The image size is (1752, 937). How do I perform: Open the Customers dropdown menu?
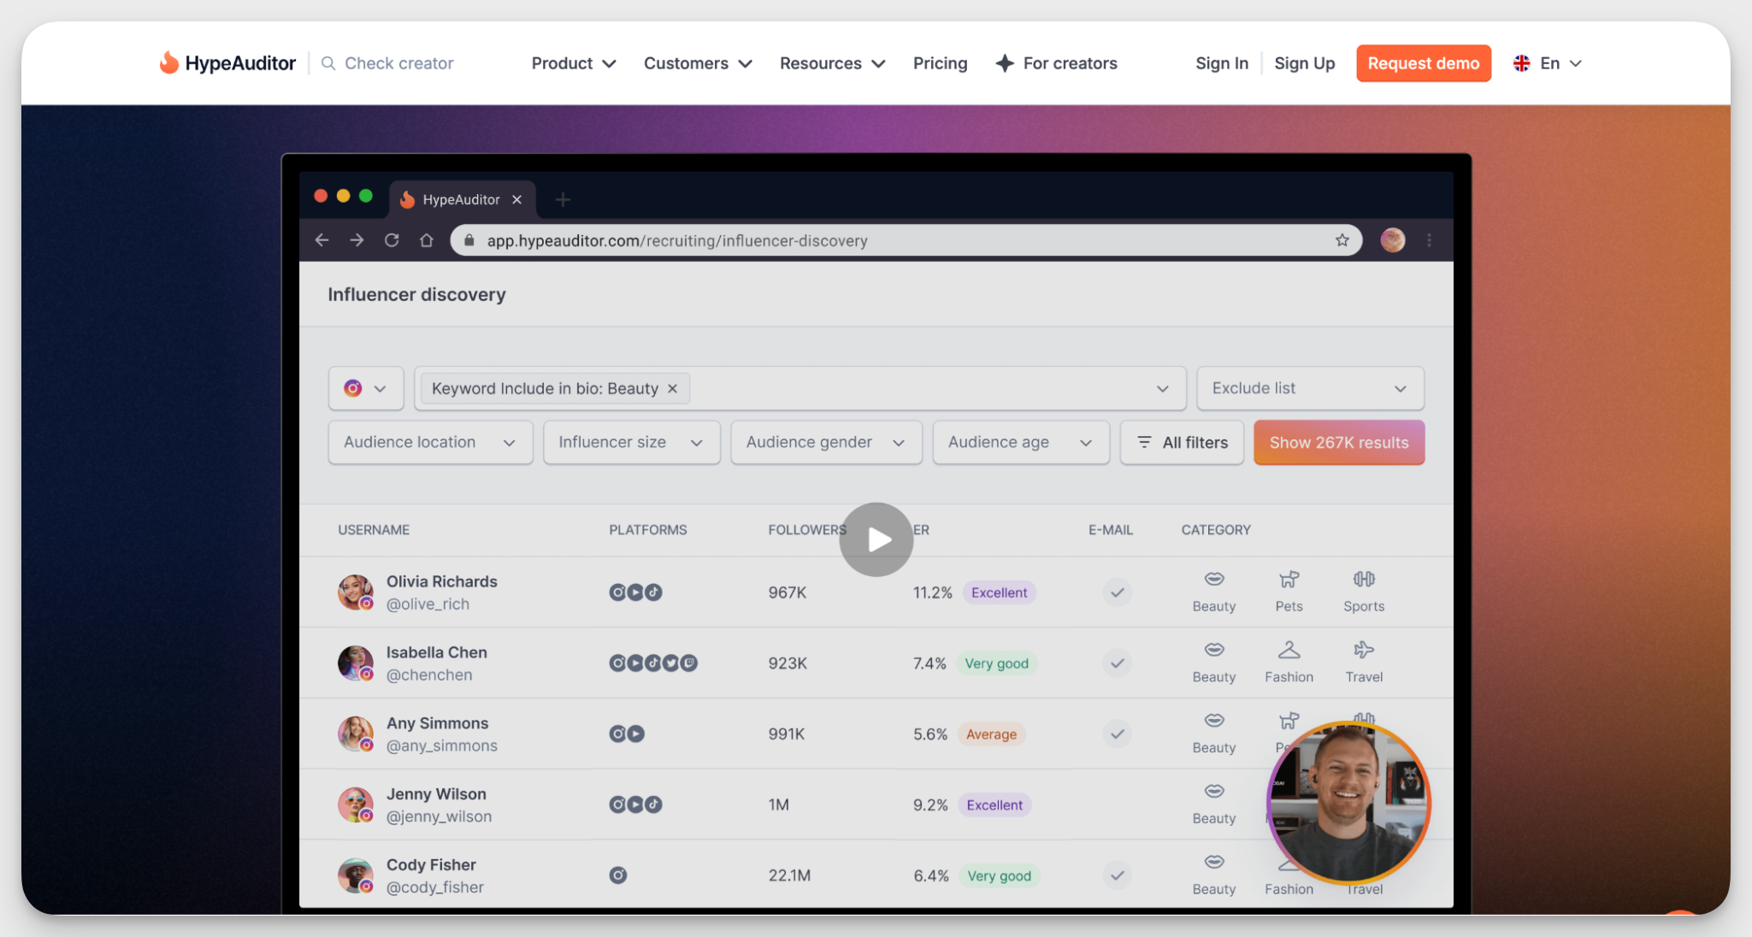click(698, 63)
